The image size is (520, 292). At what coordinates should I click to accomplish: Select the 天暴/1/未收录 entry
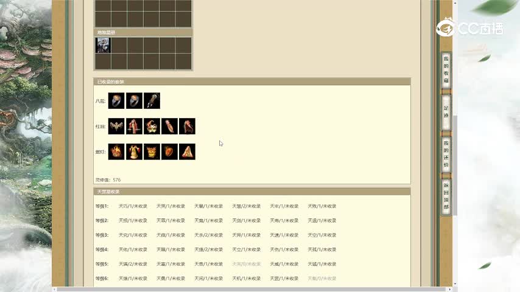(x=208, y=206)
